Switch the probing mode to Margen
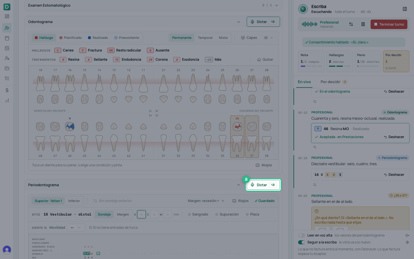The height and width of the screenshot is (259, 414). click(123, 214)
